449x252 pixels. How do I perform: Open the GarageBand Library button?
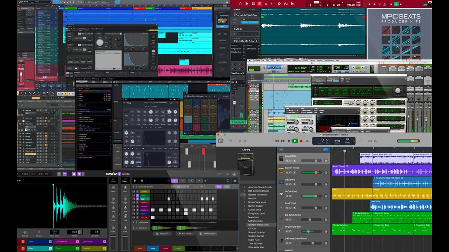point(221,141)
